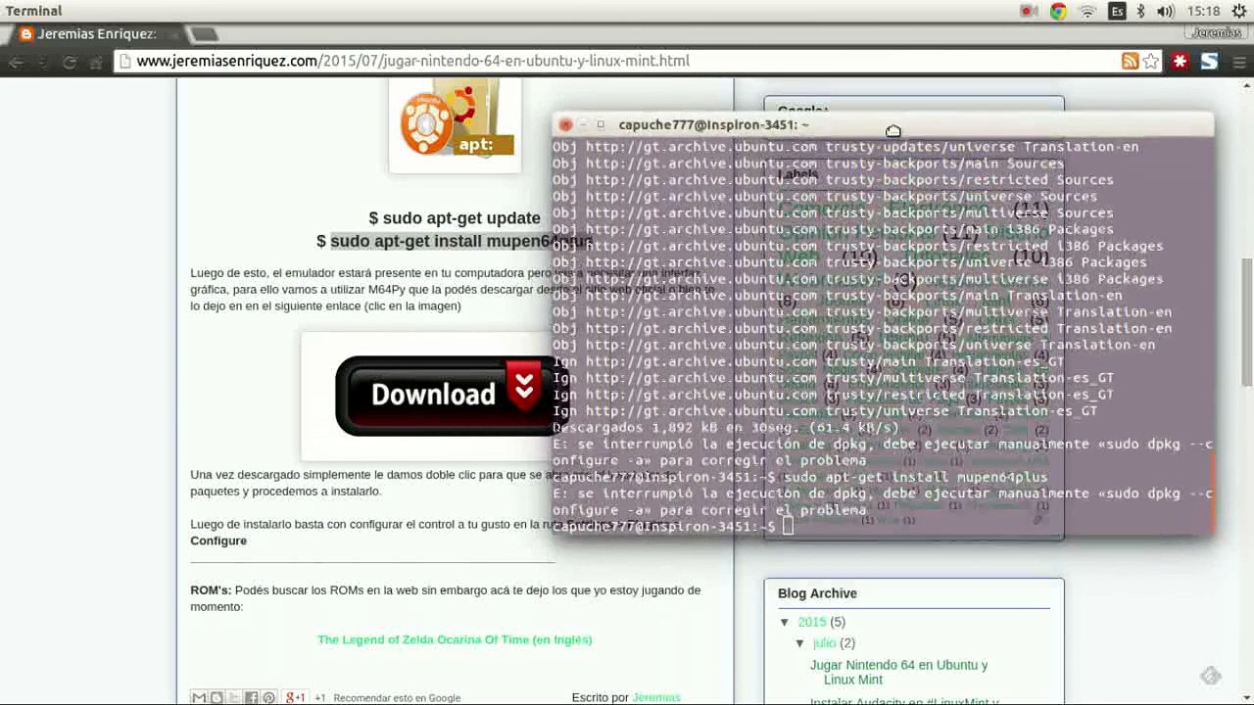Click the terminal line 'Descargados 1,892 kB'
1254x705 pixels.
point(726,428)
